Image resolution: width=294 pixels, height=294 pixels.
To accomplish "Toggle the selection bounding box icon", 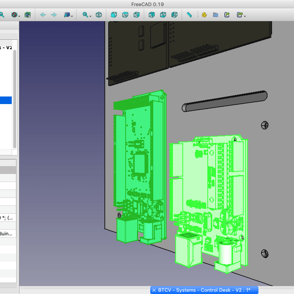I will 27,15.
